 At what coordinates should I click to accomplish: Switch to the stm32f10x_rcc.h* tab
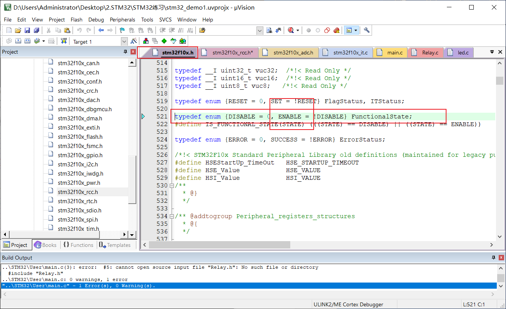point(229,53)
